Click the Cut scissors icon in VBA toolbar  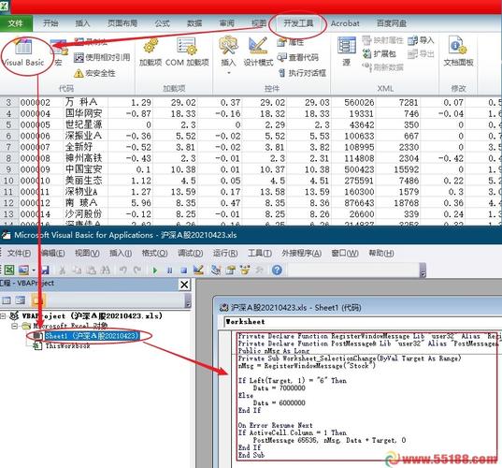(63, 271)
